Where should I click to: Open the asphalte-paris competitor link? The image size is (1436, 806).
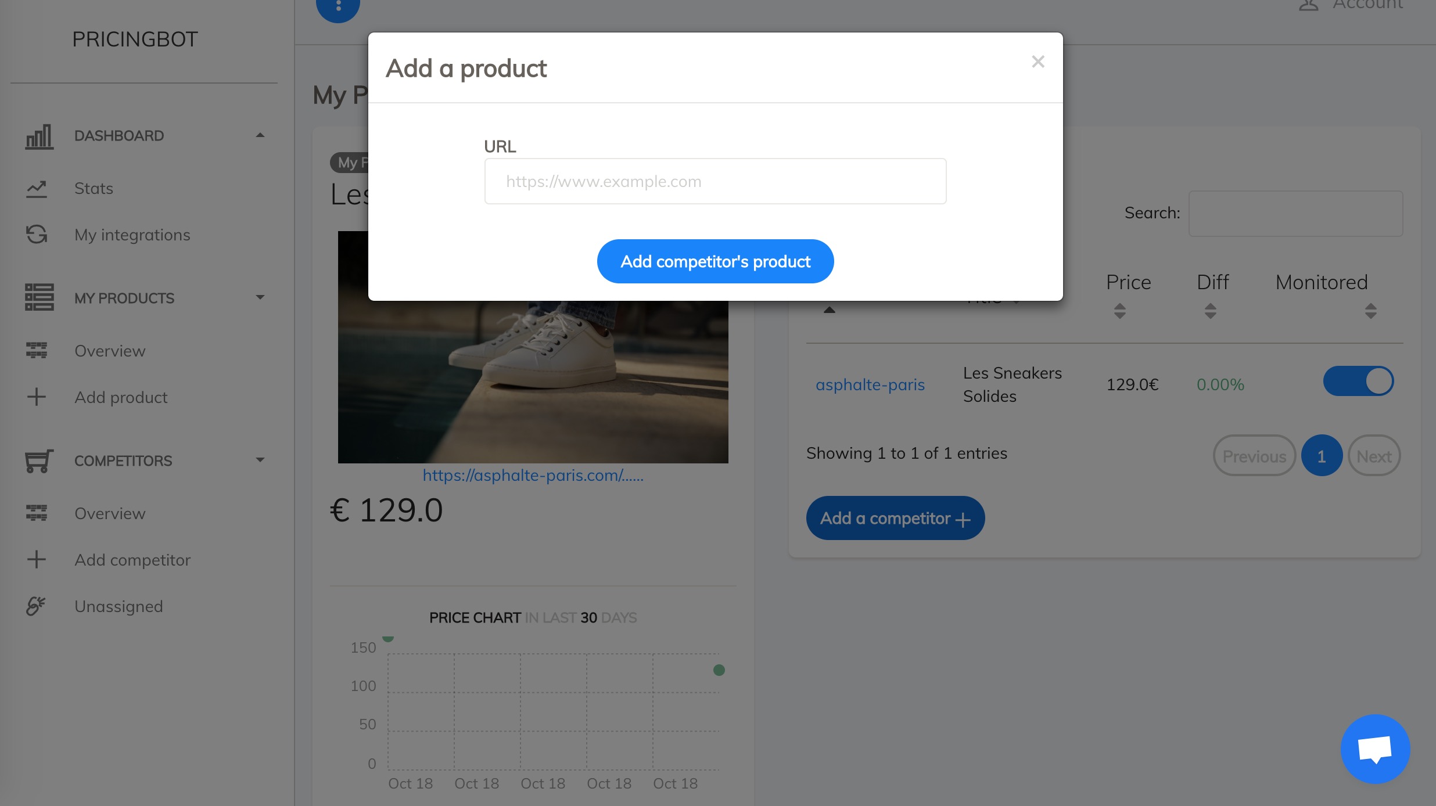870,384
